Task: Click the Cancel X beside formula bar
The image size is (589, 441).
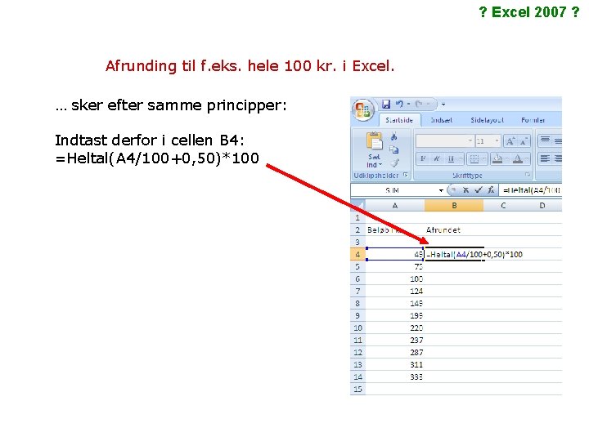Action: (465, 190)
